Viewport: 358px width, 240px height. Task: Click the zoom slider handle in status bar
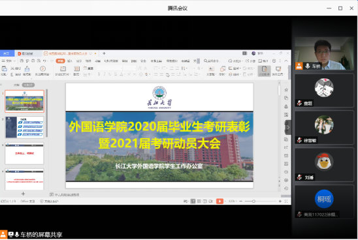click(253, 202)
